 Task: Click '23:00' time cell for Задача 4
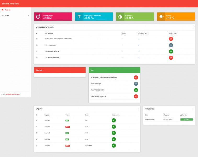tap(86, 139)
